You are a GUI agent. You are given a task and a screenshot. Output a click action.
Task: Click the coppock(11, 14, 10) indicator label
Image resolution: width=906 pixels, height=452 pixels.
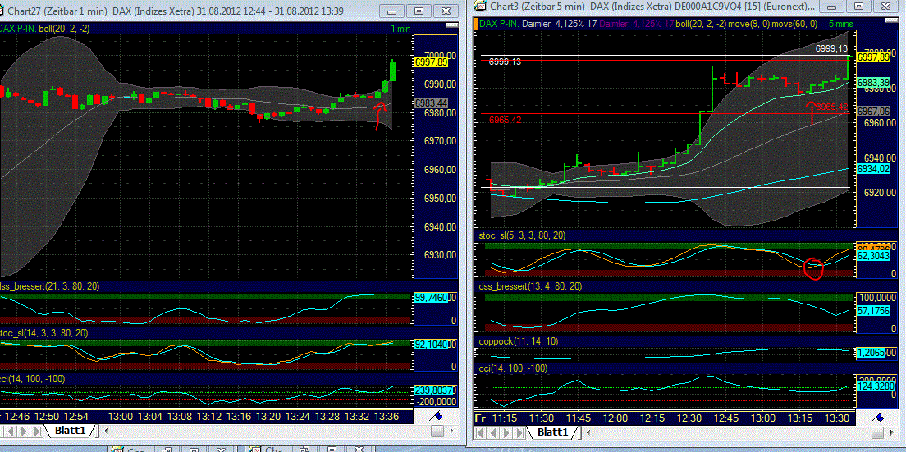pos(519,341)
